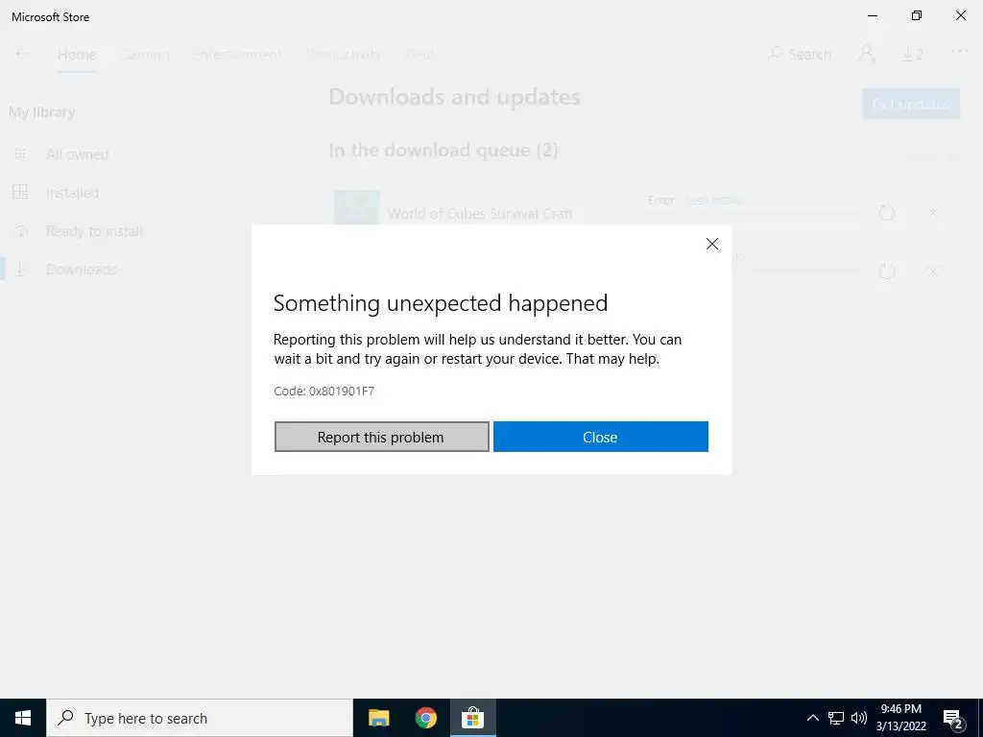Cancel World of Cubes download
The width and height of the screenshot is (983, 737).
click(933, 213)
